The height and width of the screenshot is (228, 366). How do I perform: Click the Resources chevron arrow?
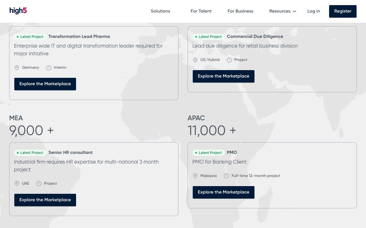click(295, 11)
